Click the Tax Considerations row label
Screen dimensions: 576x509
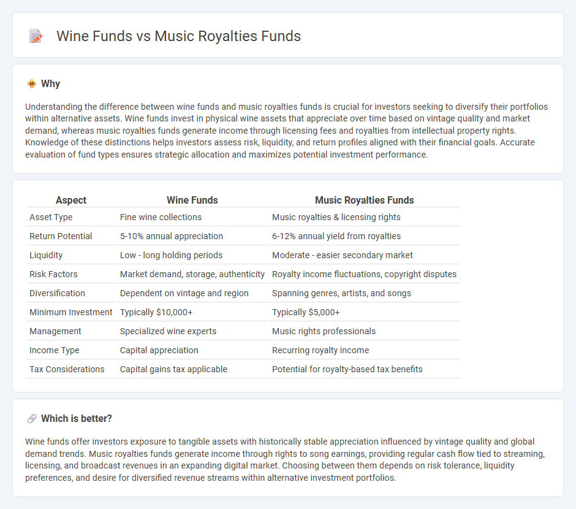coord(67,369)
